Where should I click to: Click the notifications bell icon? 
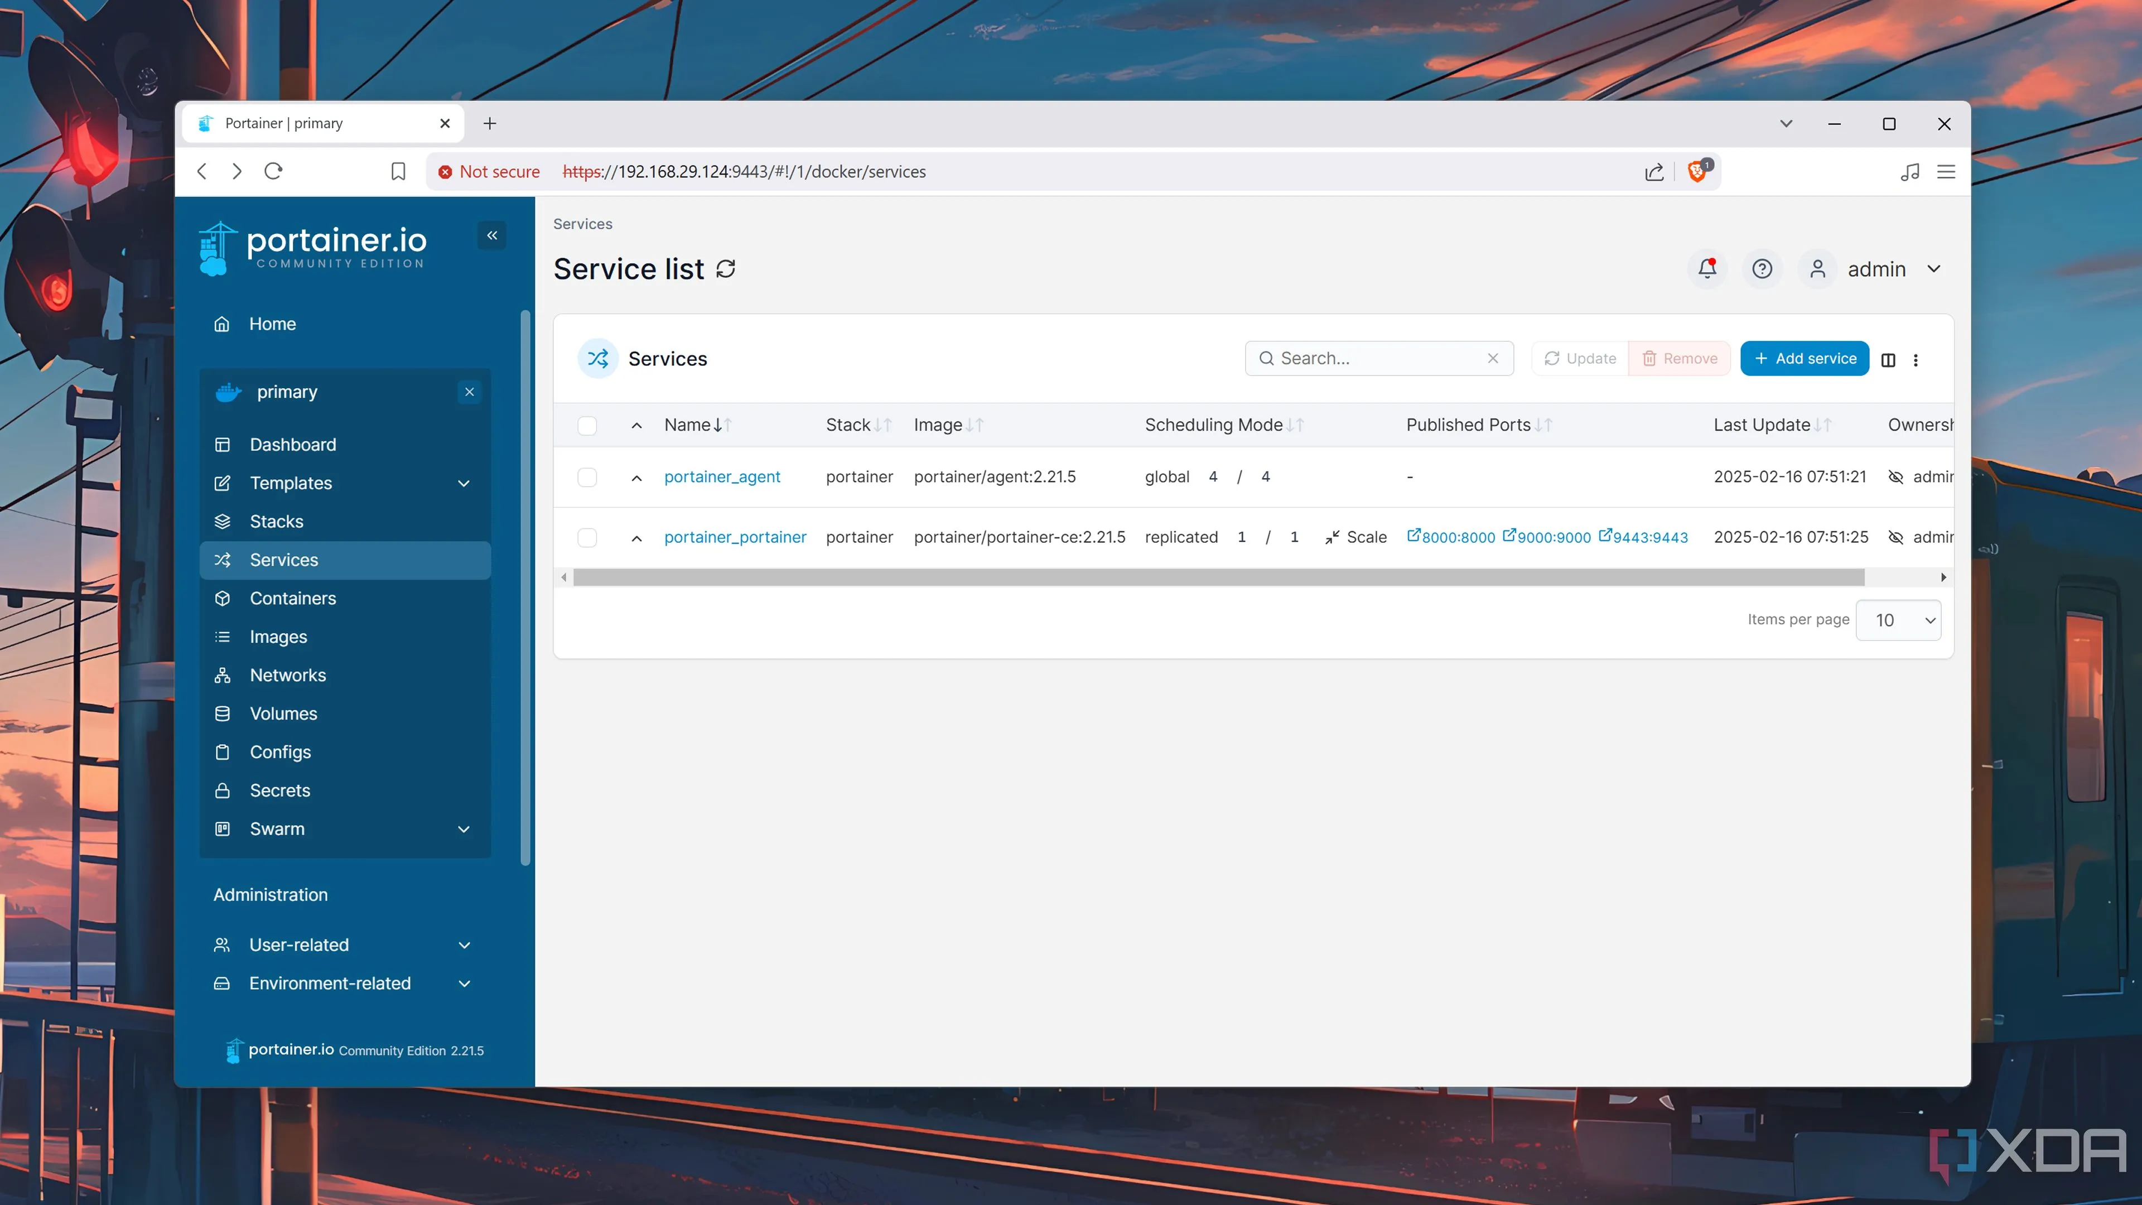pyautogui.click(x=1706, y=268)
